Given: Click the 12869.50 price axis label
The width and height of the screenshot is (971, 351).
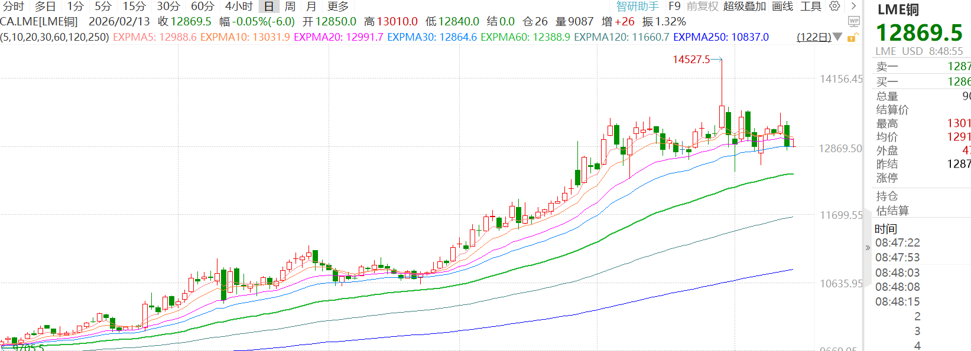Looking at the screenshot, I should (840, 148).
